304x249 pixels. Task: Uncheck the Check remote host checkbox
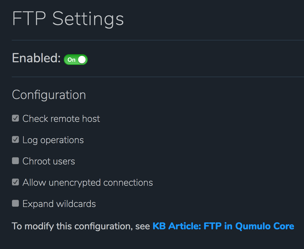point(15,118)
